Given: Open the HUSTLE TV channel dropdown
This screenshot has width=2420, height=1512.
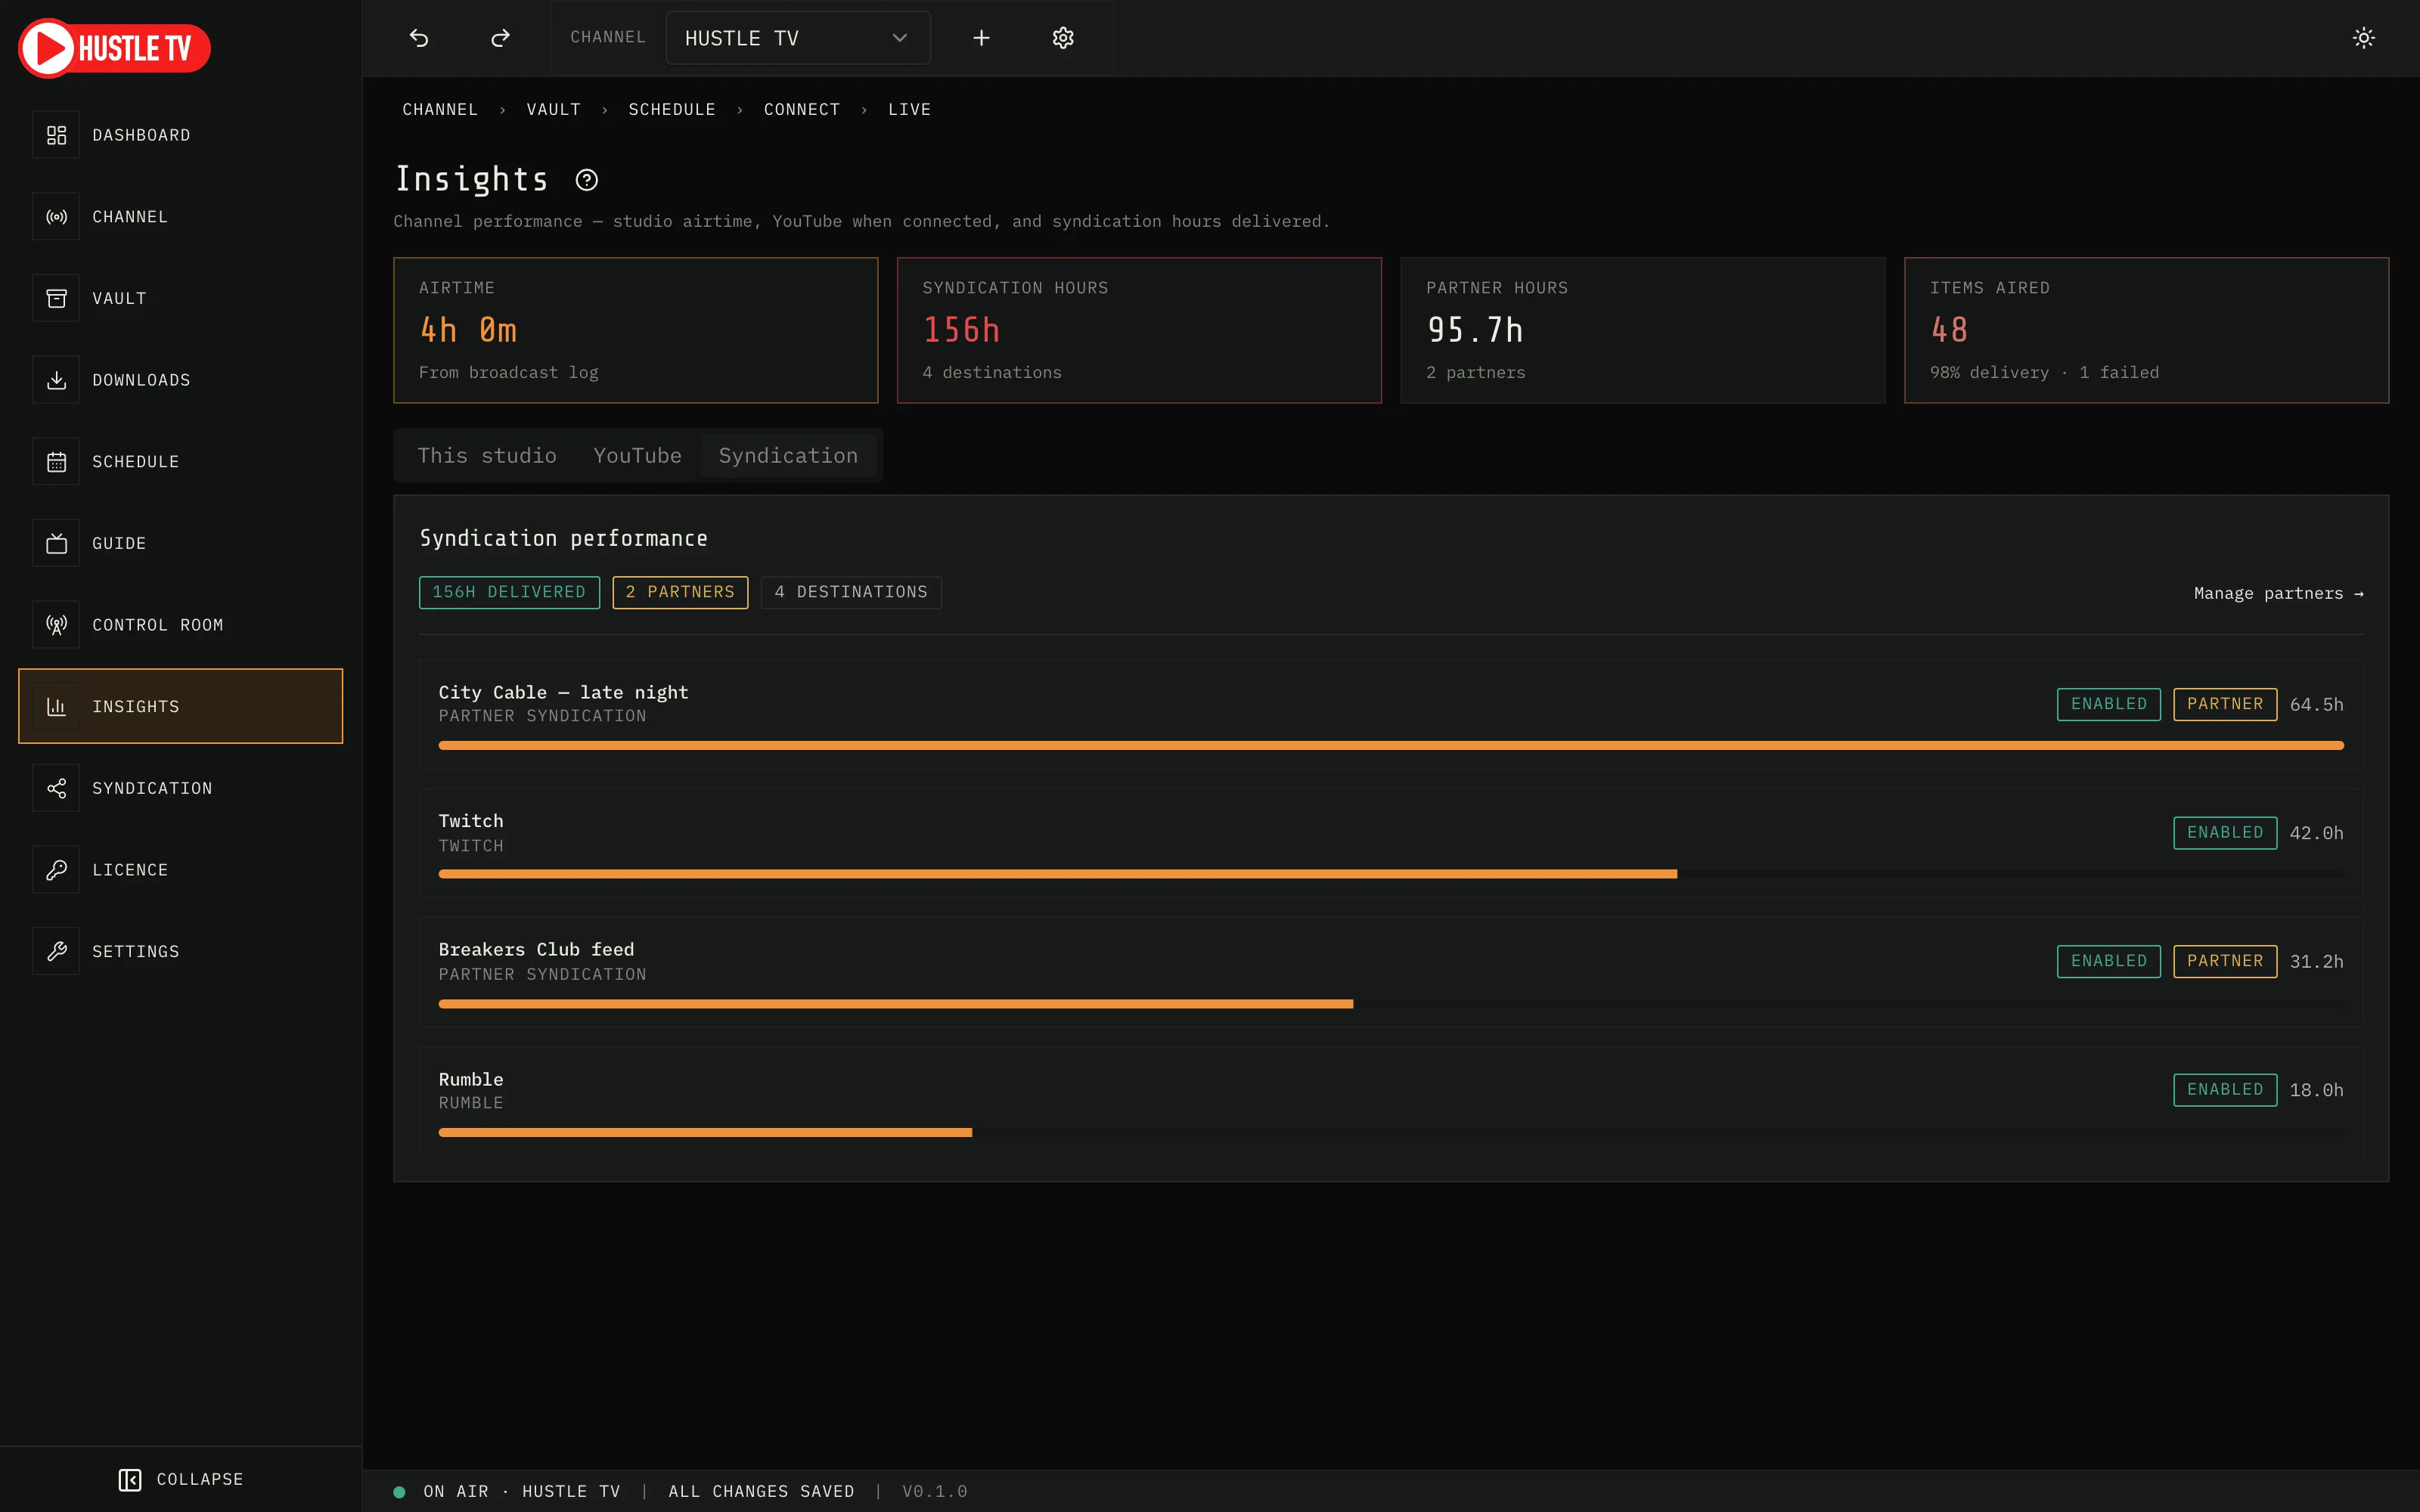Looking at the screenshot, I should click(798, 38).
